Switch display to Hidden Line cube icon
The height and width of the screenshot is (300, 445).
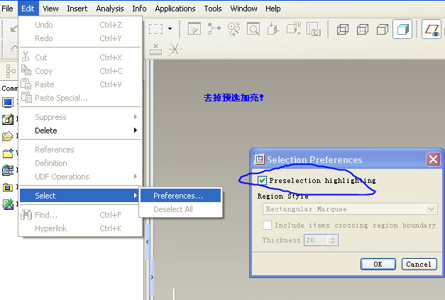(x=363, y=29)
